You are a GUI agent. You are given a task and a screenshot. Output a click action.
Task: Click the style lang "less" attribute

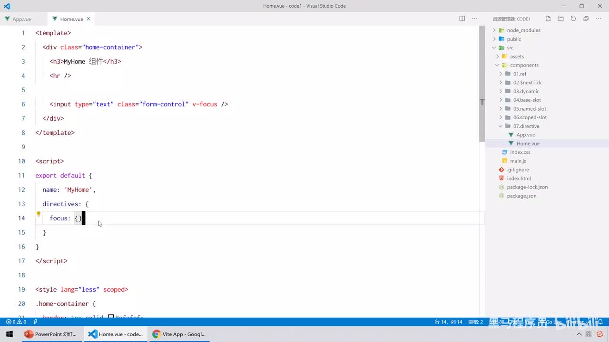tap(80, 289)
